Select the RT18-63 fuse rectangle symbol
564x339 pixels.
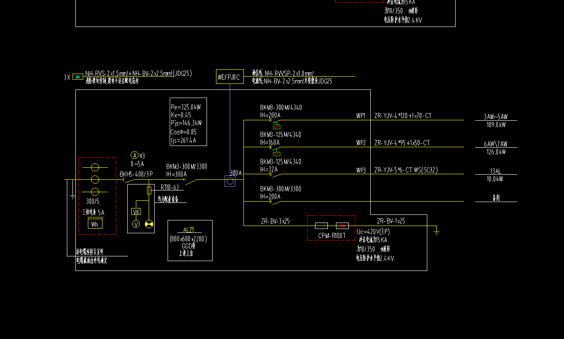149,190
